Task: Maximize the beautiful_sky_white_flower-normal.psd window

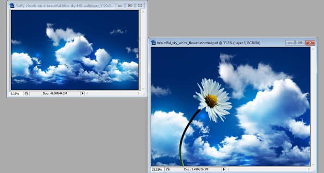Action: coord(300,42)
